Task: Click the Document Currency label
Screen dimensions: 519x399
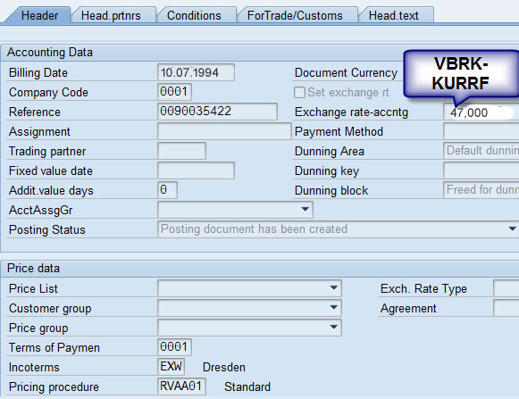Action: 346,73
